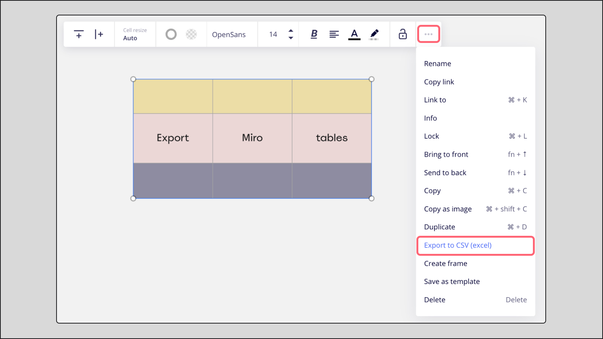This screenshot has width=603, height=339.
Task: Open the text color tool
Action: pyautogui.click(x=354, y=34)
